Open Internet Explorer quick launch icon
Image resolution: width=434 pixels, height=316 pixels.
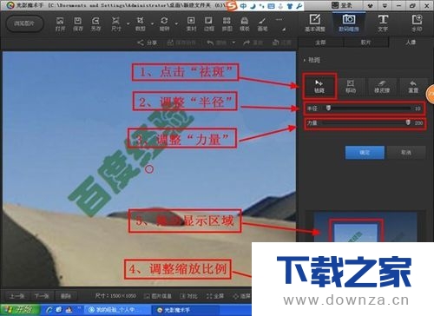click(x=49, y=310)
